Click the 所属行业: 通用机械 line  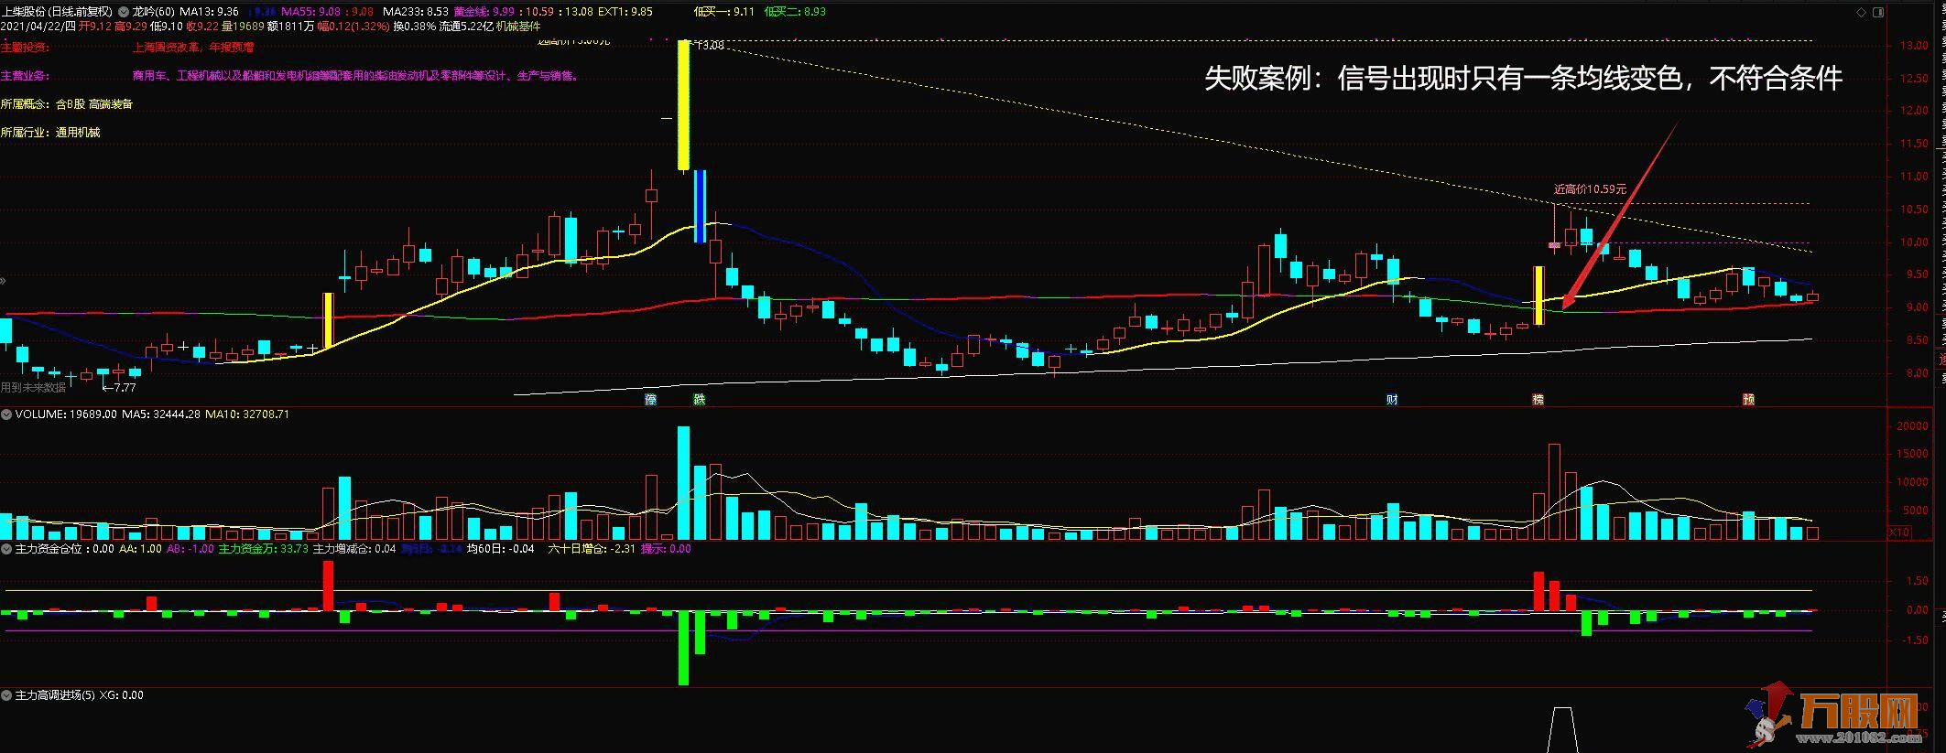point(50,133)
